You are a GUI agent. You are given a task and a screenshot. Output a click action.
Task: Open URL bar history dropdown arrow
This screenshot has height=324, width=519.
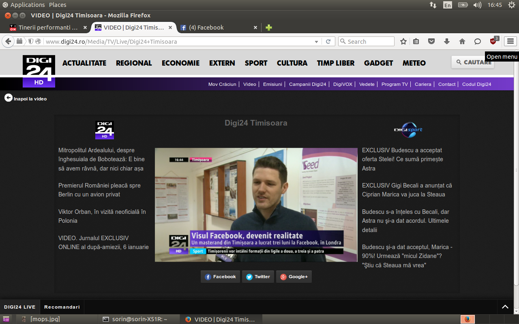[x=317, y=42]
